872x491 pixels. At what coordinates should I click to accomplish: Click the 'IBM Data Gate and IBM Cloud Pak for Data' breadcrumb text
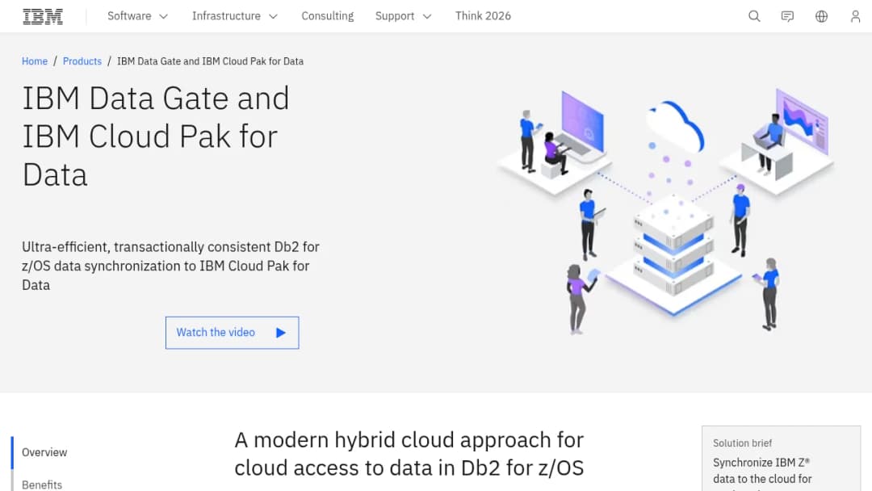tap(210, 61)
